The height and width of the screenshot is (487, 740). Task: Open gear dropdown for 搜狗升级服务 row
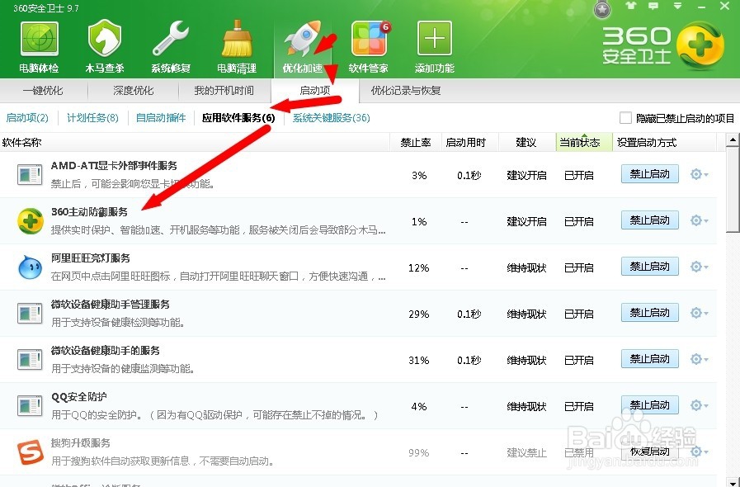699,452
